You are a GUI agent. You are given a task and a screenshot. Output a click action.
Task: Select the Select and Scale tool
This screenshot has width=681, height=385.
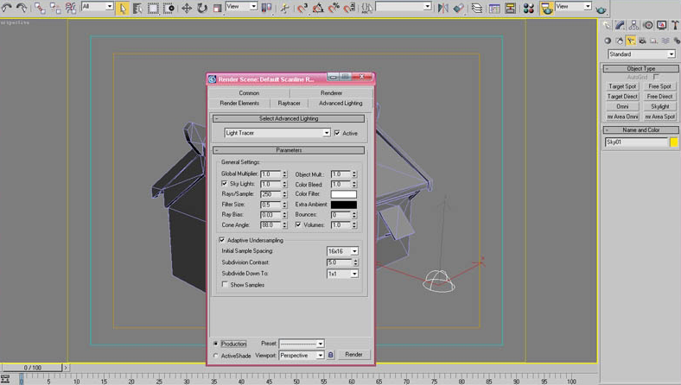coord(217,9)
